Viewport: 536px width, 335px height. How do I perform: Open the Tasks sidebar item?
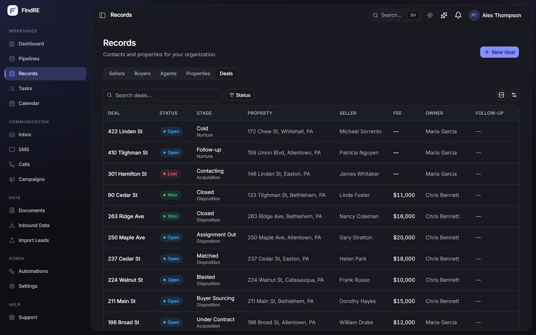pyautogui.click(x=45, y=88)
